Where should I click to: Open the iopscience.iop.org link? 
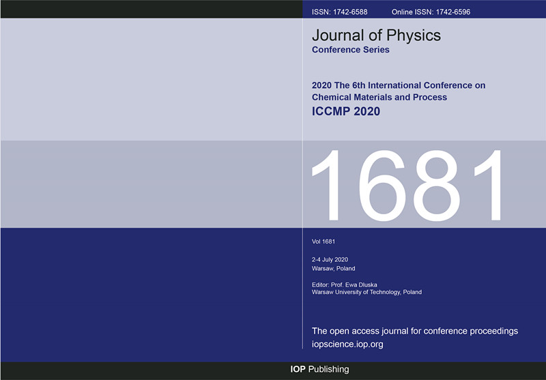pos(347,344)
